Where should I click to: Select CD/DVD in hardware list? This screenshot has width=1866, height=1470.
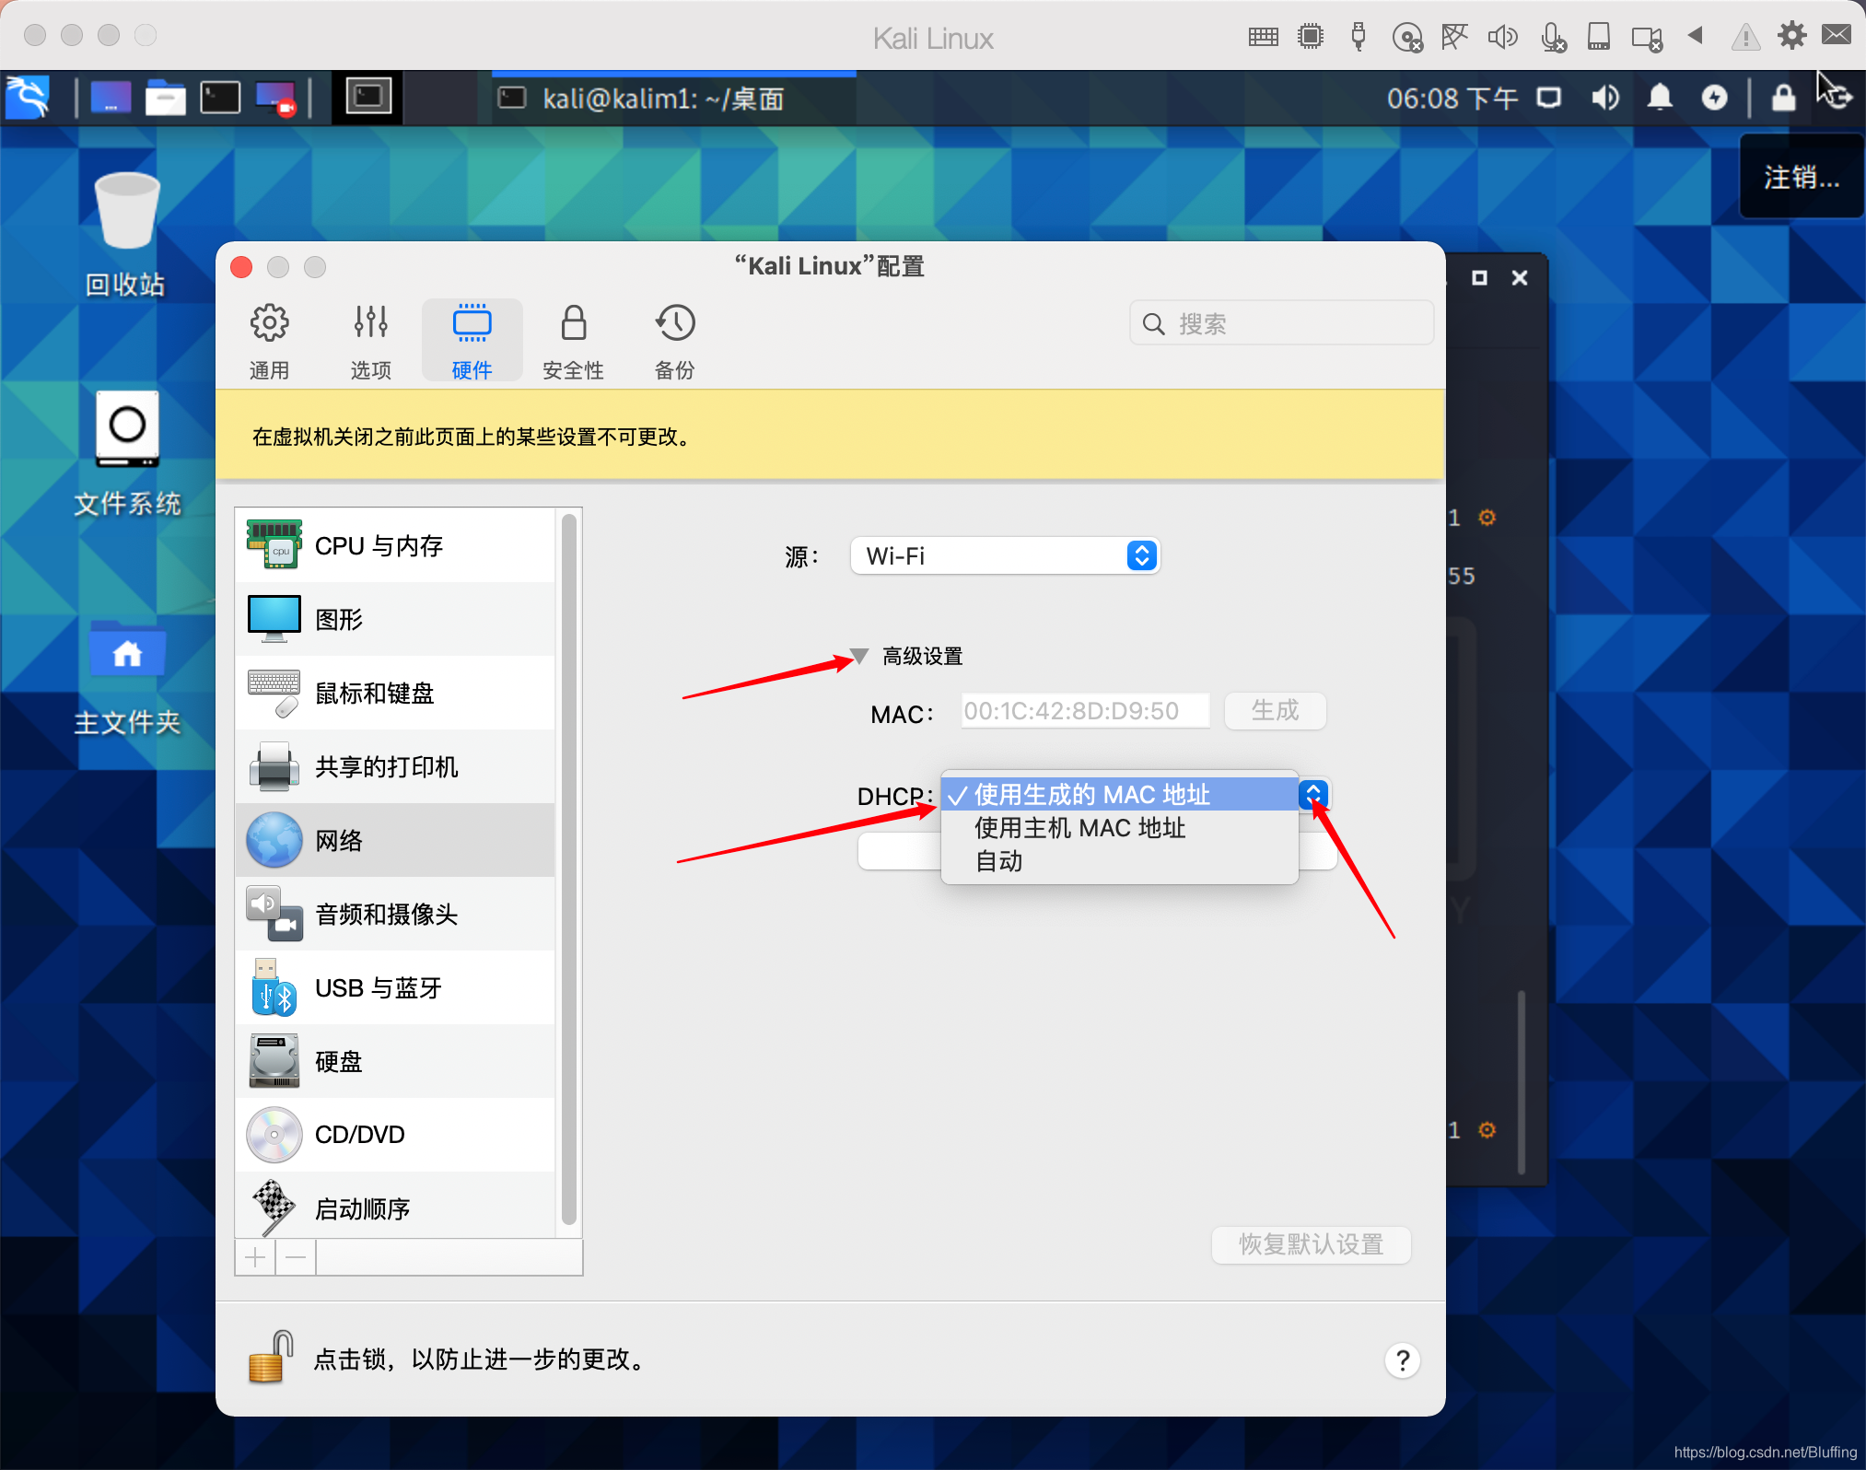point(396,1135)
